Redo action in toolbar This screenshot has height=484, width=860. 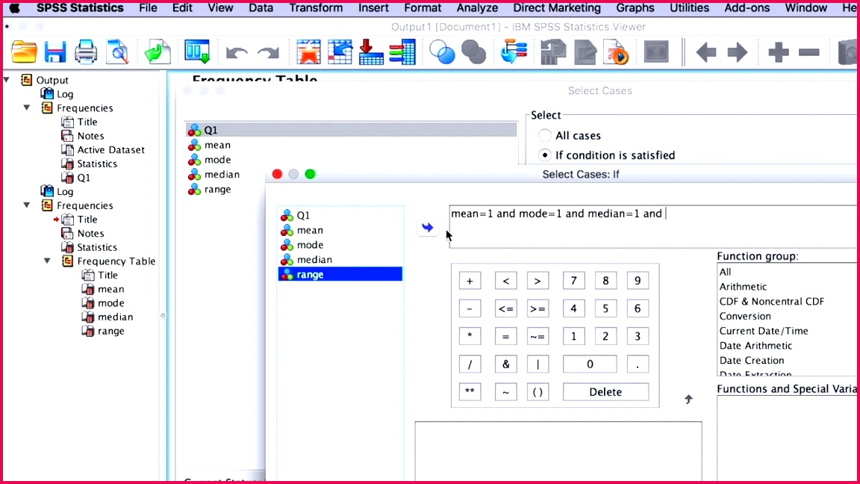268,53
